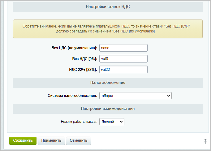Select the input field containing vat22

point(123,70)
